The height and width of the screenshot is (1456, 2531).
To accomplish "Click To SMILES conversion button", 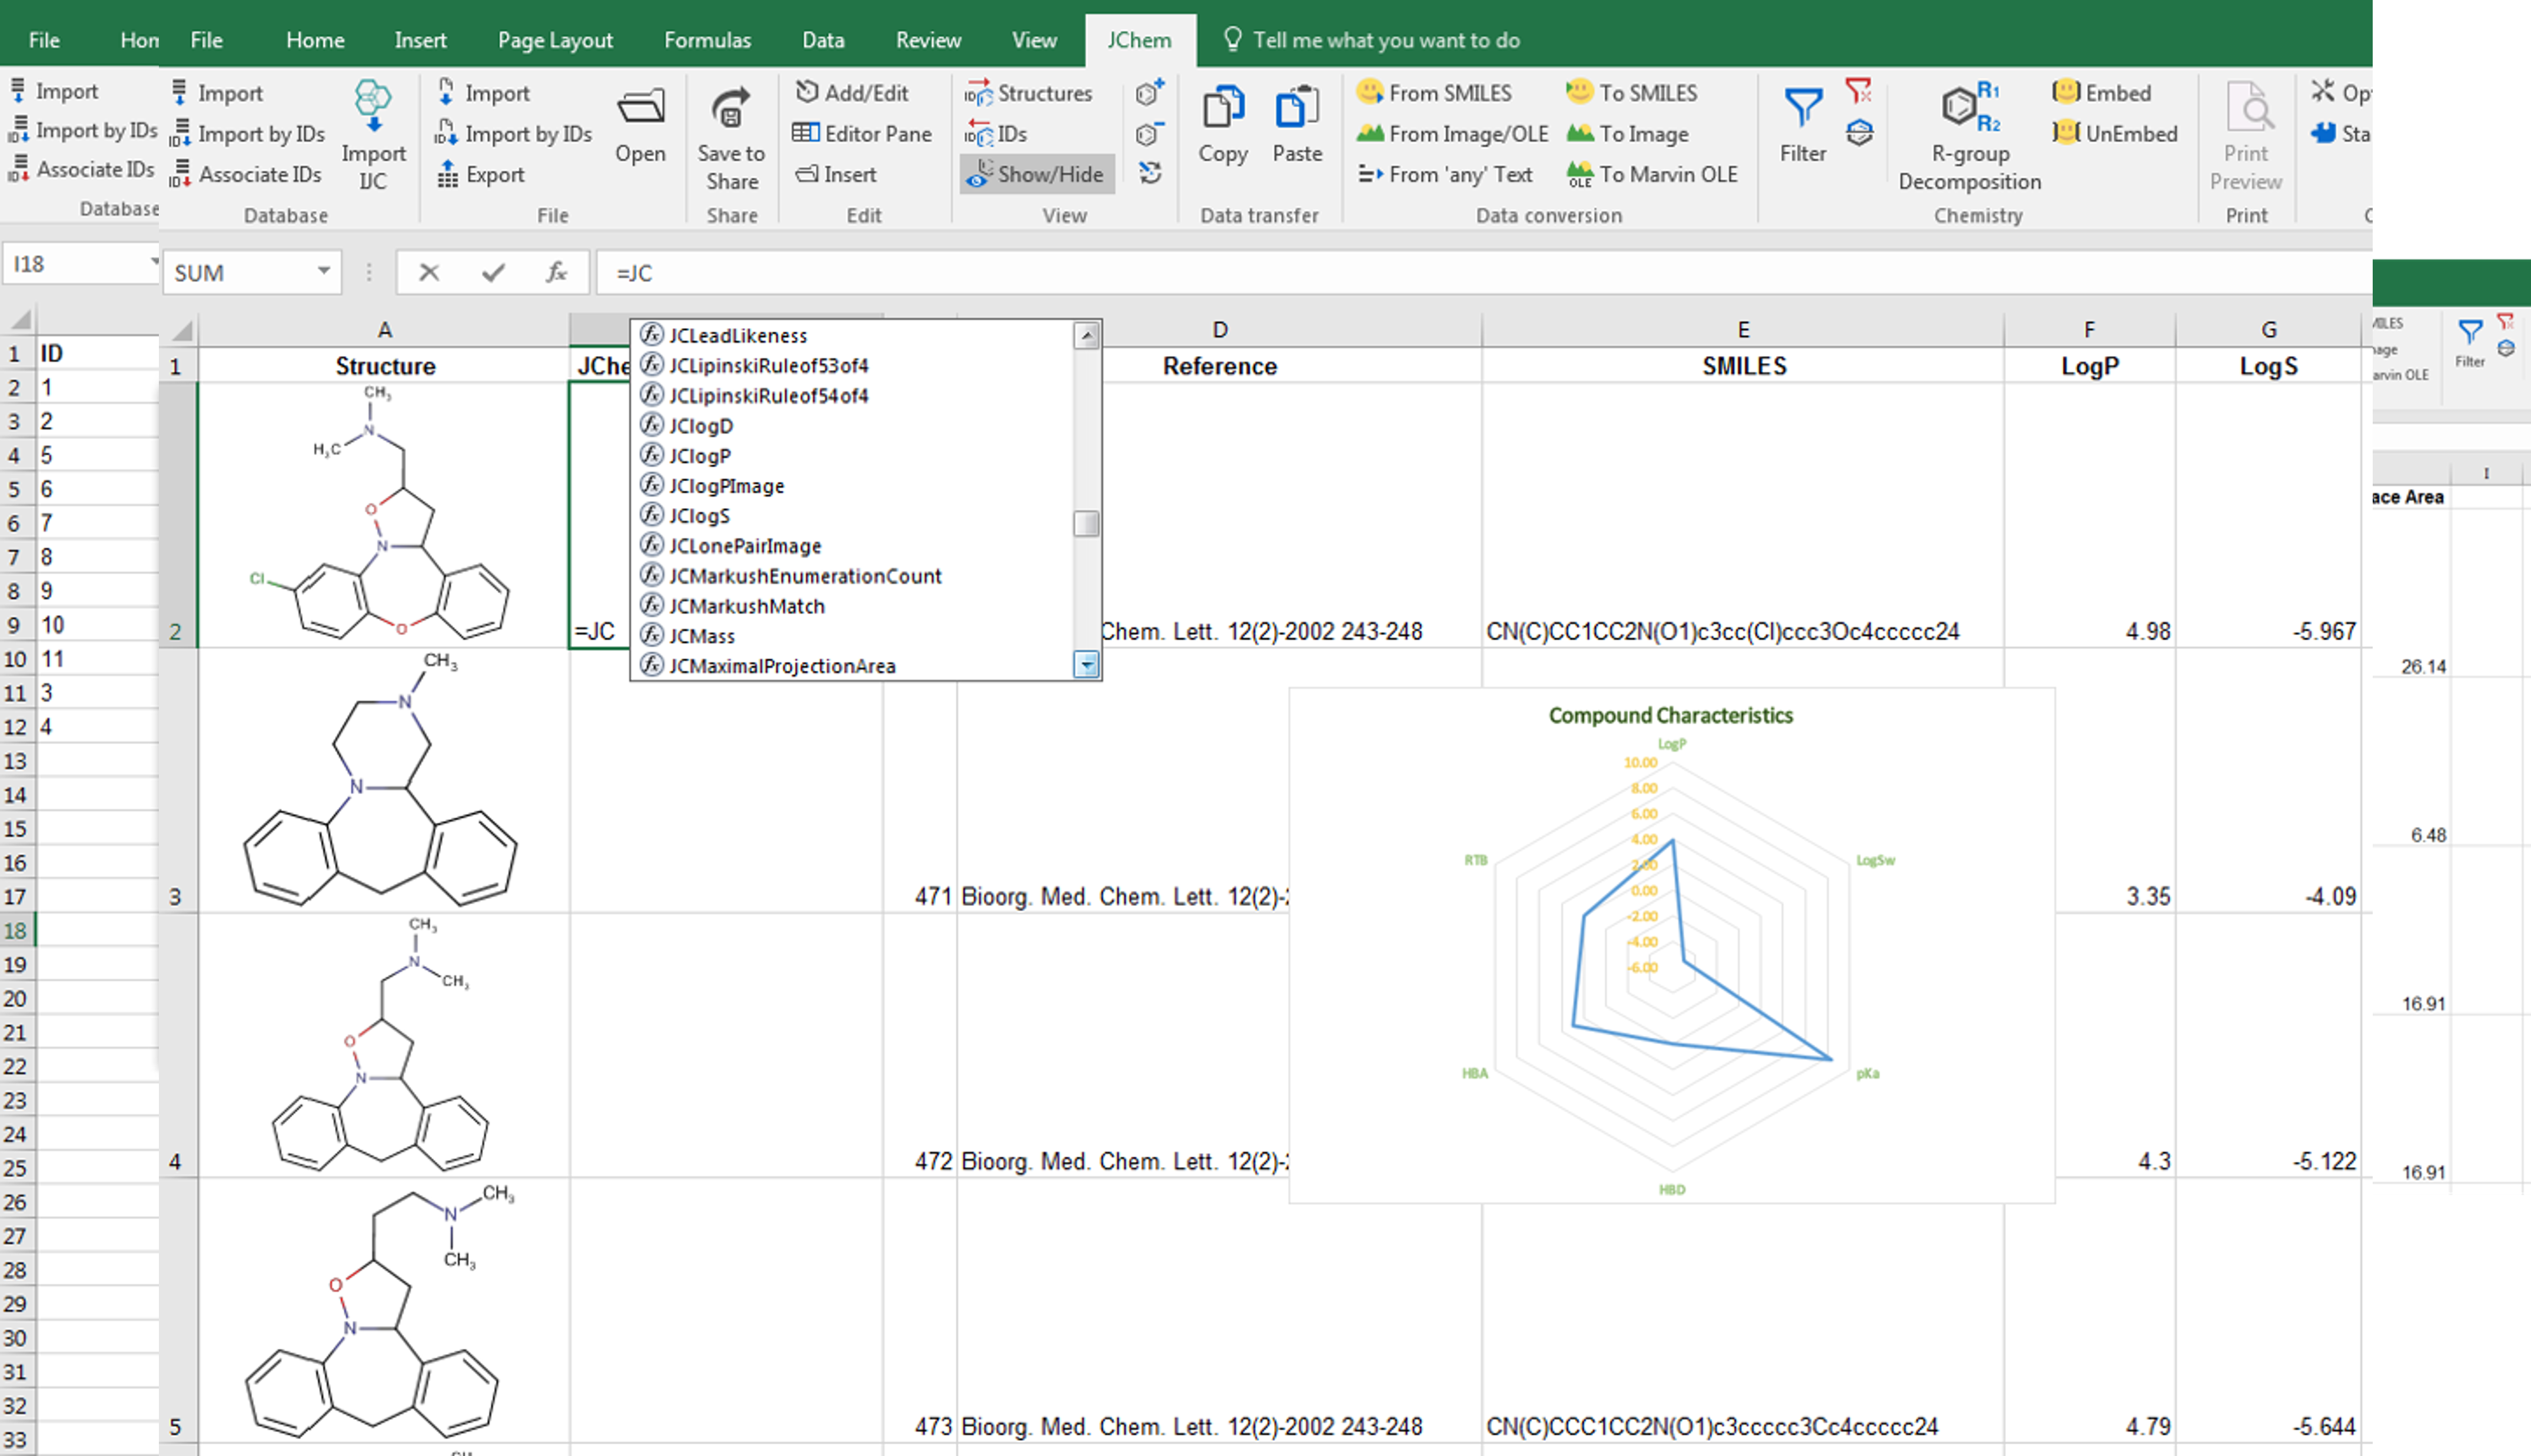I will click(1631, 92).
